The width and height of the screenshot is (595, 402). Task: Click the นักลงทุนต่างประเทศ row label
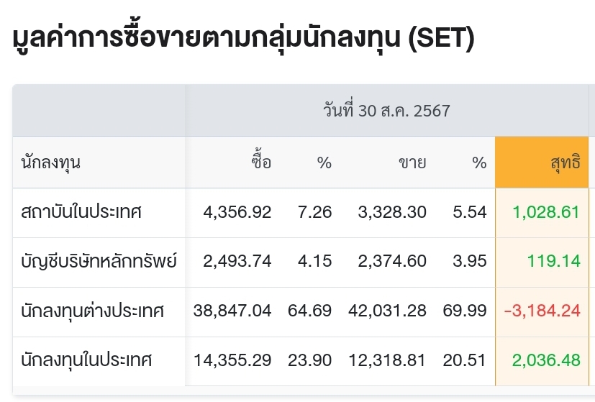pyautogui.click(x=93, y=311)
